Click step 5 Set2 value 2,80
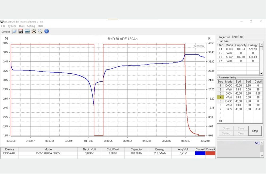This screenshot has height=174, width=266. [x=248, y=101]
